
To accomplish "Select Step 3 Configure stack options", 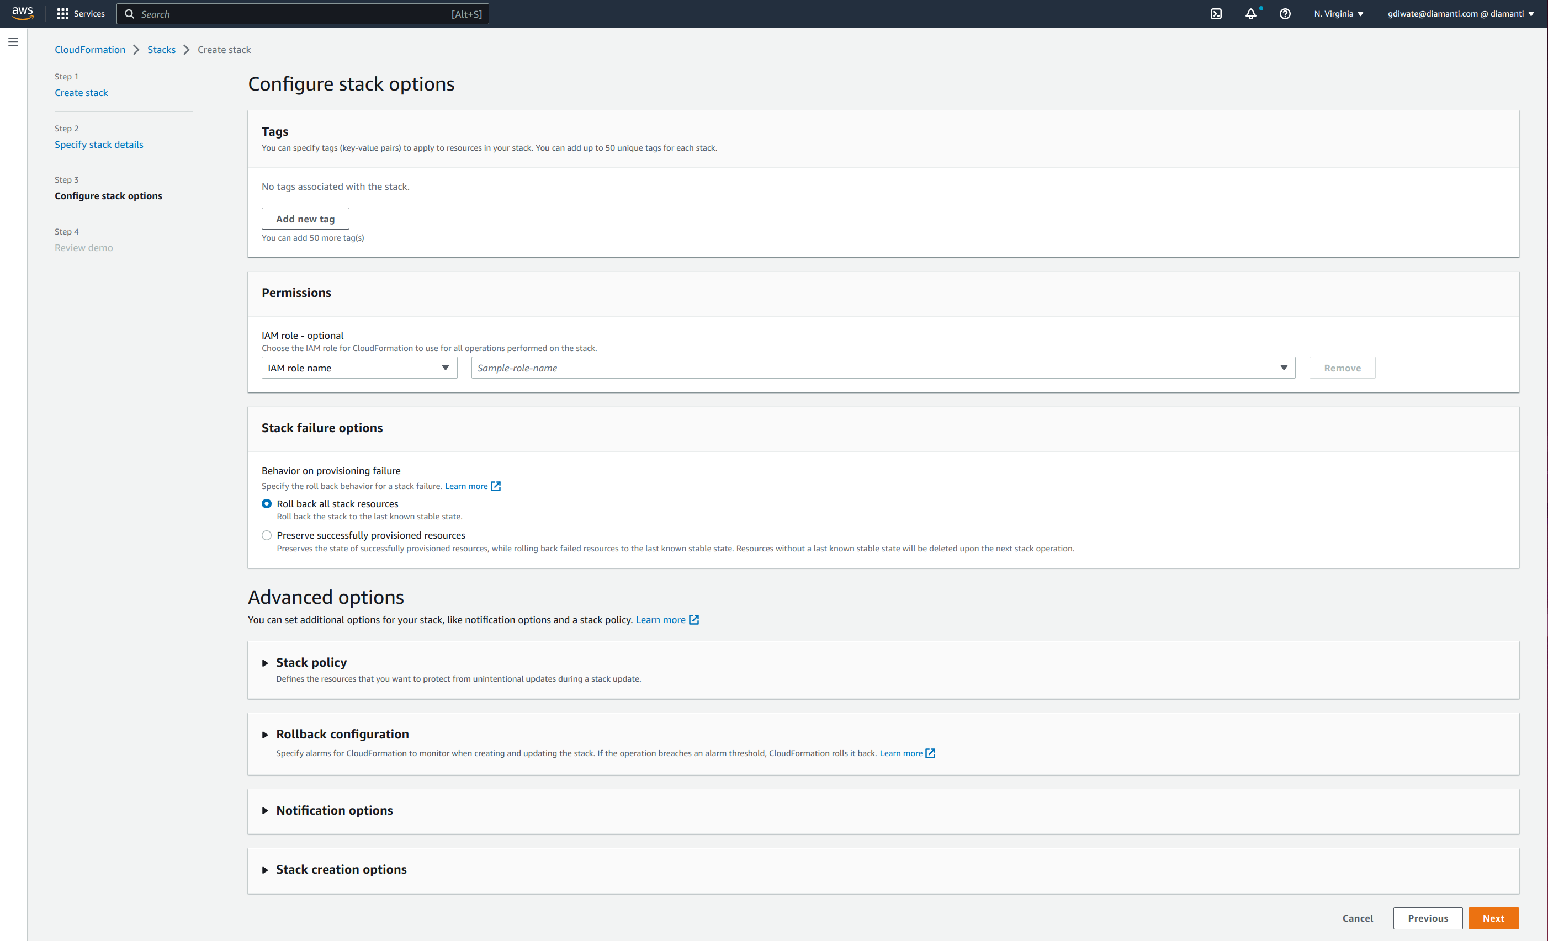I will coord(108,196).
